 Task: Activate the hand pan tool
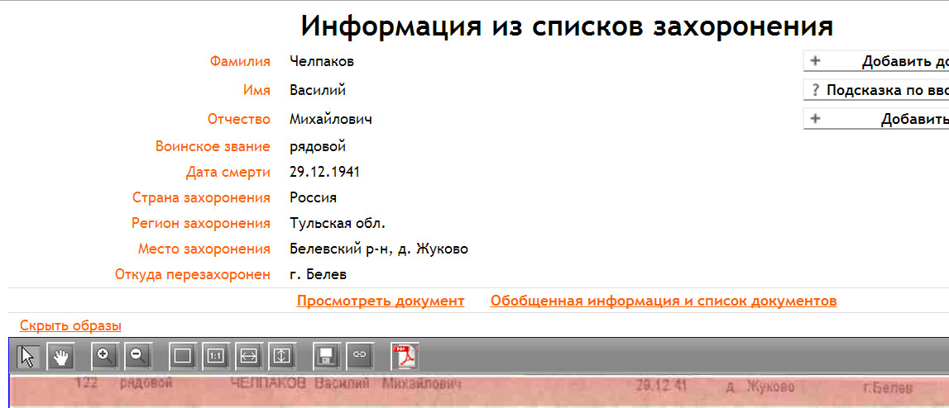[x=60, y=356]
